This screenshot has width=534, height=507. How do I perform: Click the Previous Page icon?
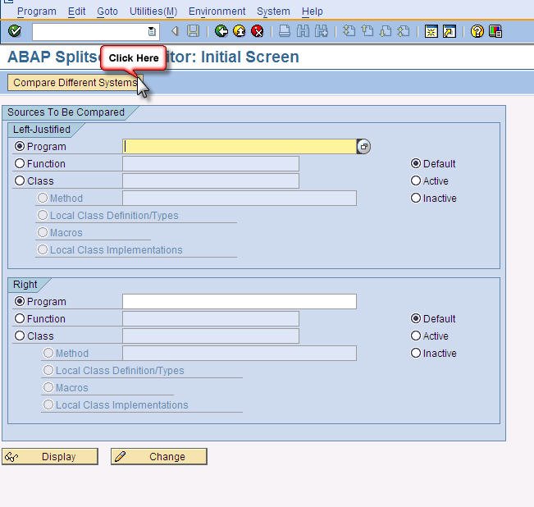(367, 31)
